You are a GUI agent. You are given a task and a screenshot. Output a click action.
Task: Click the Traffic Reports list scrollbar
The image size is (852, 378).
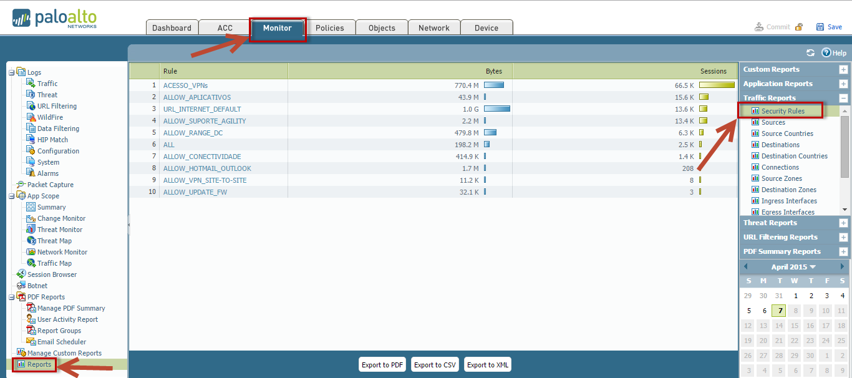(x=845, y=156)
